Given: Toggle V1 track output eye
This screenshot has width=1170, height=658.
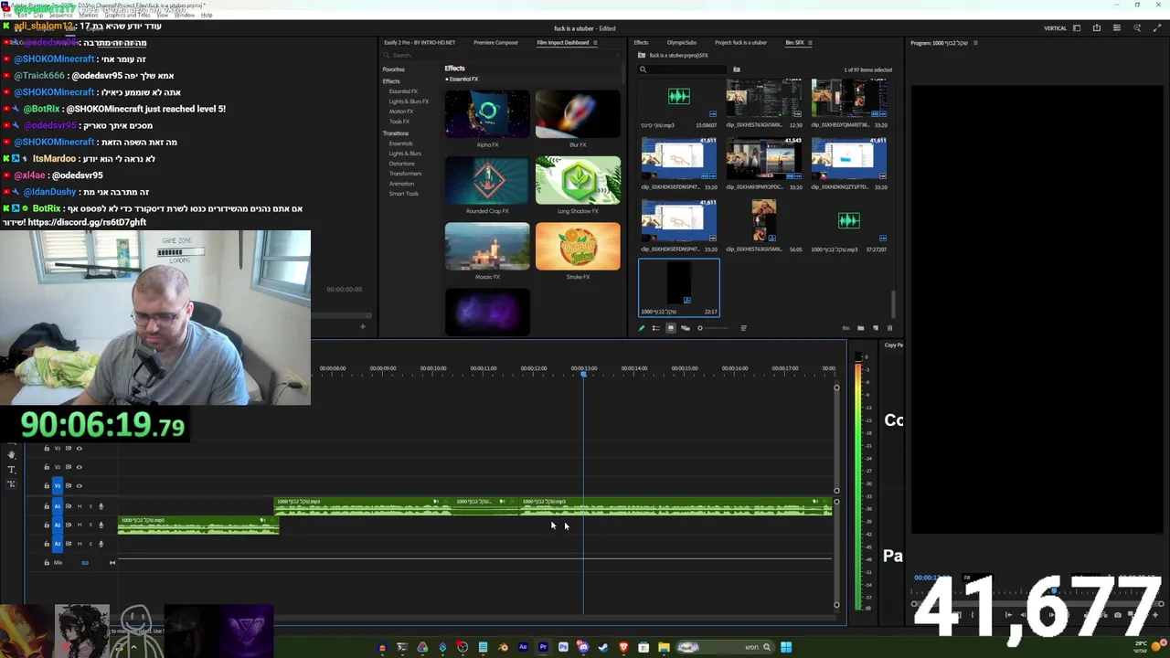Looking at the screenshot, I should pos(79,486).
